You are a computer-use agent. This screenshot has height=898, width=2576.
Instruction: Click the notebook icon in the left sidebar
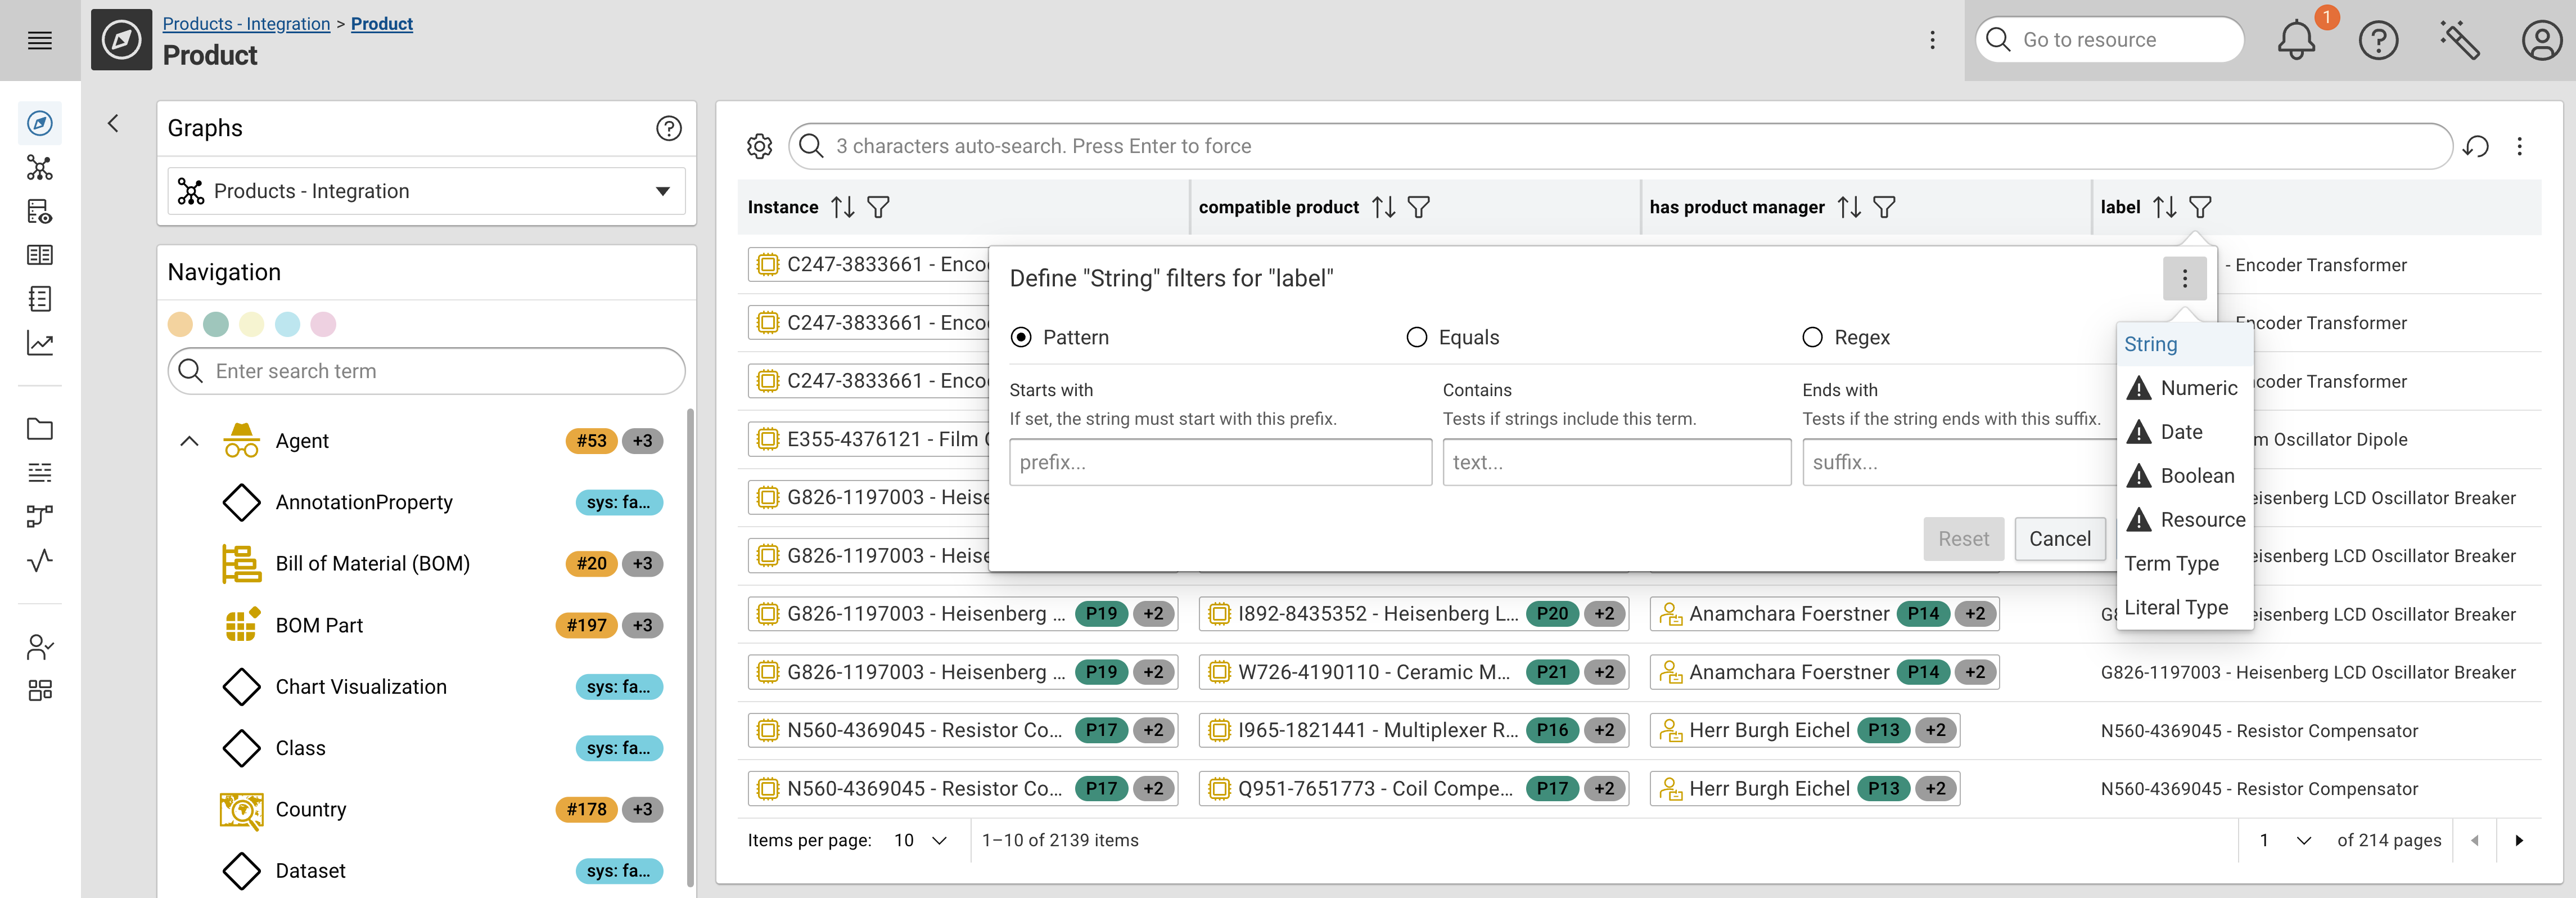pos(40,298)
